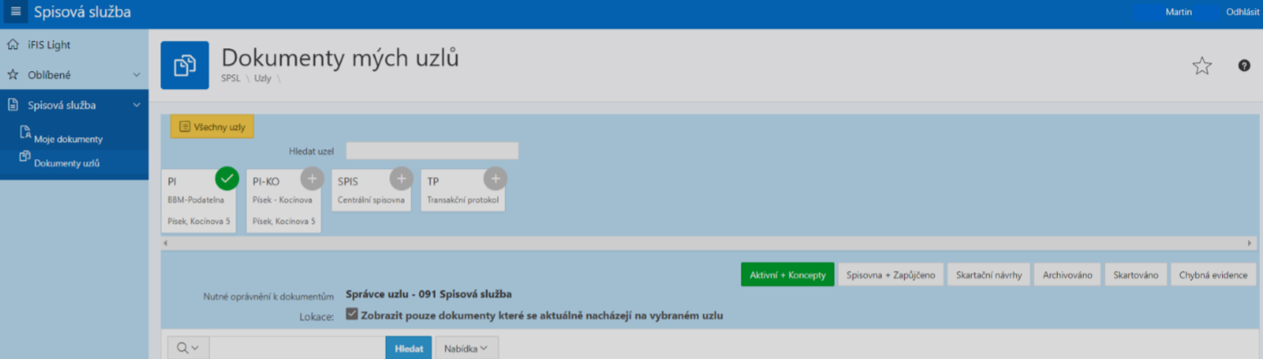
Task: Click the Martin user name
Action: 1178,12
